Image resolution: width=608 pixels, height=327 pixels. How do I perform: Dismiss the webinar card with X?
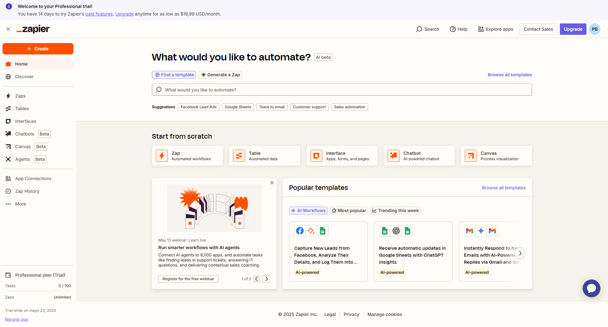pos(272,183)
